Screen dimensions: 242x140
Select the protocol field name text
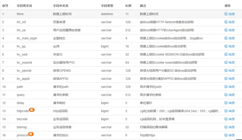(23, 135)
